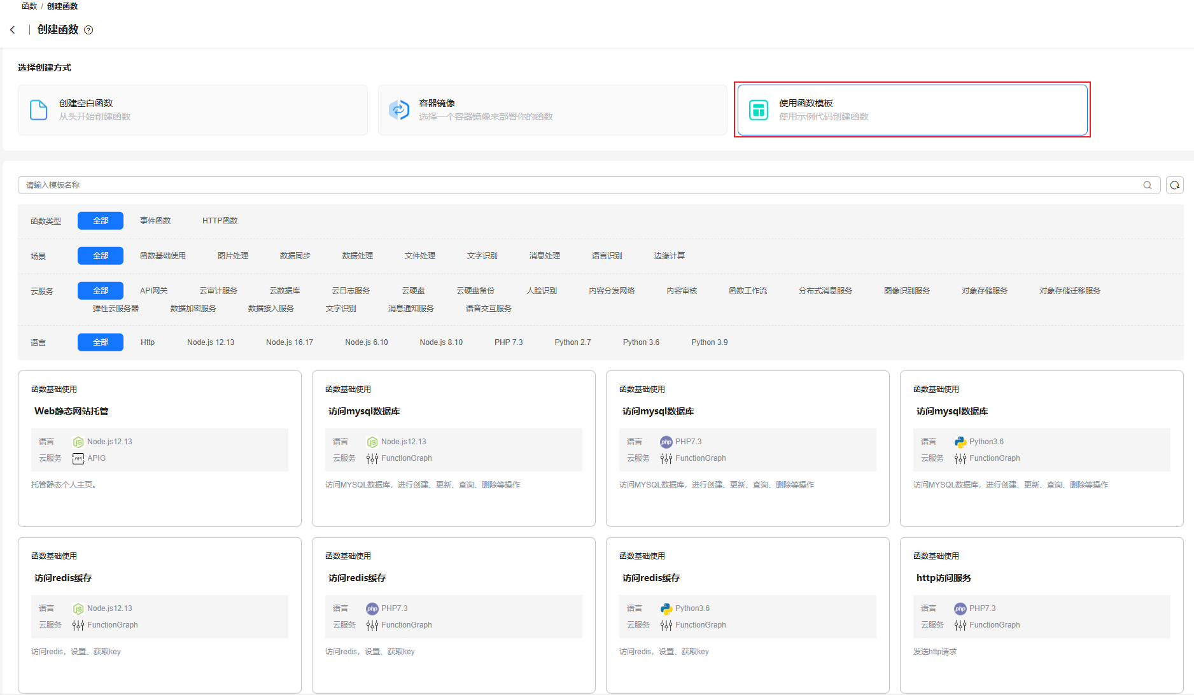Image resolution: width=1194 pixels, height=695 pixels.
Task: Click the back arrow icon
Action: click(13, 30)
